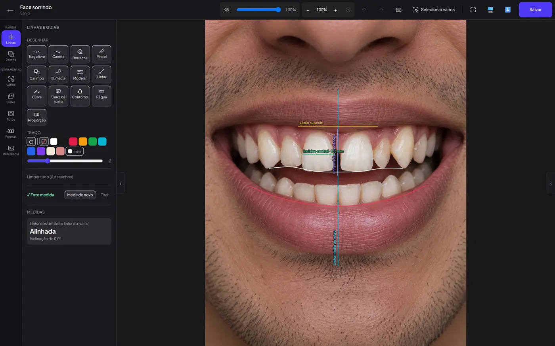Click the 100% zoom level value

tap(322, 10)
